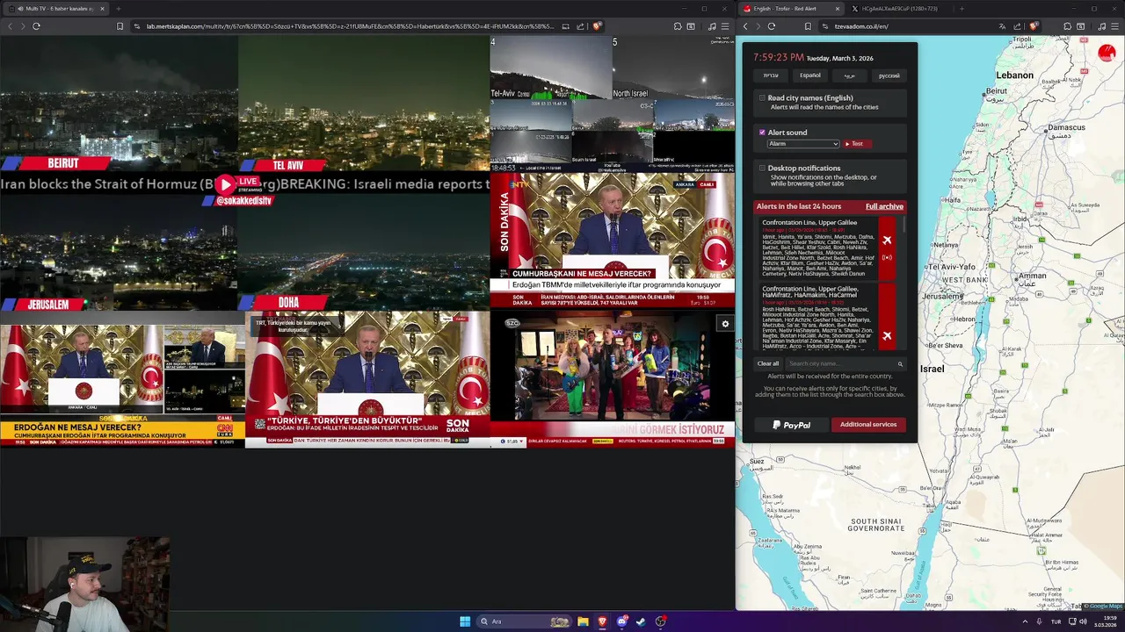Open the settings gear on the Sözcü TV tile
Viewport: 1125px width, 632px height.
pos(725,324)
